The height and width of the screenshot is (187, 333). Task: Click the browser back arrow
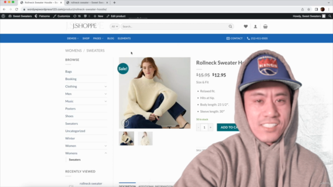tap(4, 9)
